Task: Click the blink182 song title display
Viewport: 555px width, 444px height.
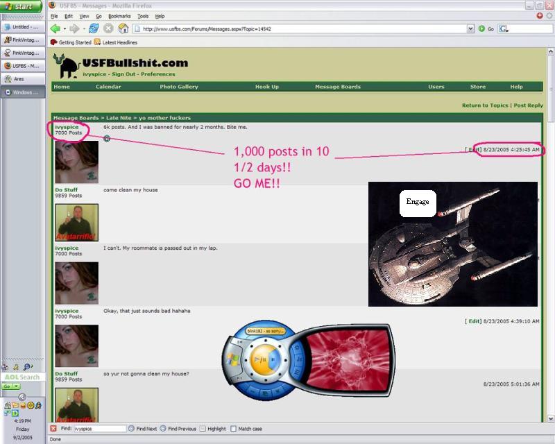Action: [x=266, y=331]
